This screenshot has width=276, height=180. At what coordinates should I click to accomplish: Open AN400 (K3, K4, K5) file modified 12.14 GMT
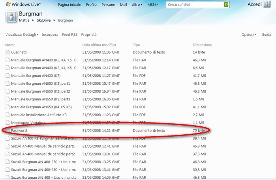coord(44,60)
